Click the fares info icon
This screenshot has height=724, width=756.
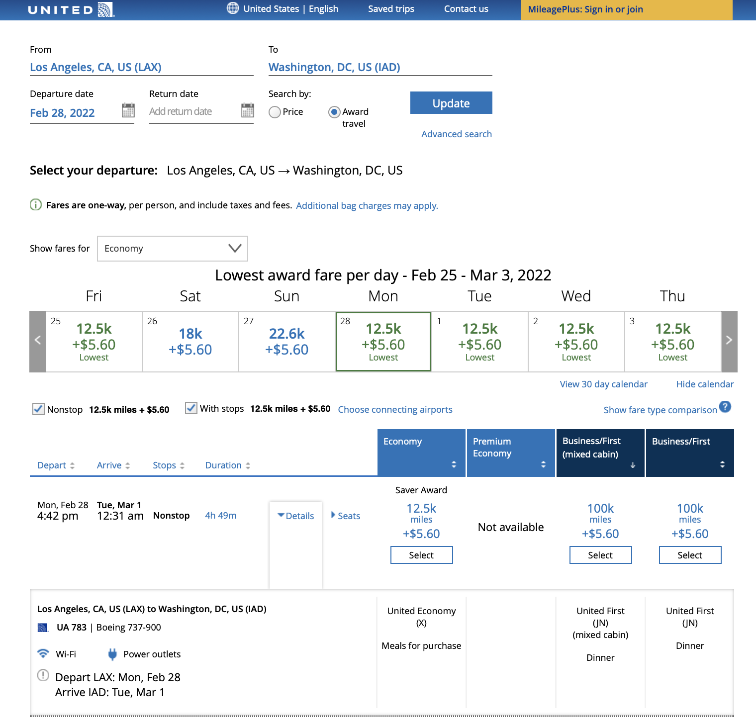click(x=36, y=205)
